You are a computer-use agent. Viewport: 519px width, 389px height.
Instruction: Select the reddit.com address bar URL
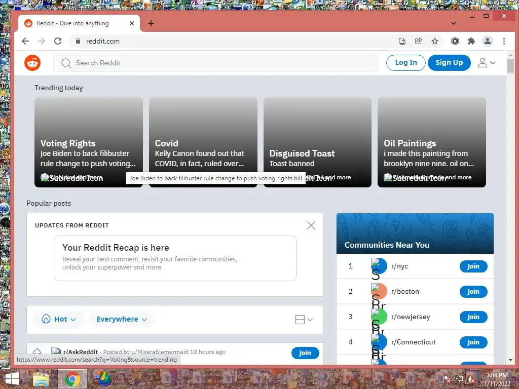pyautogui.click(x=102, y=41)
